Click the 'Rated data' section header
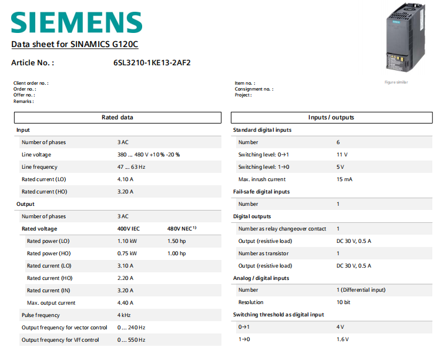The width and height of the screenshot is (437, 347). 117,117
